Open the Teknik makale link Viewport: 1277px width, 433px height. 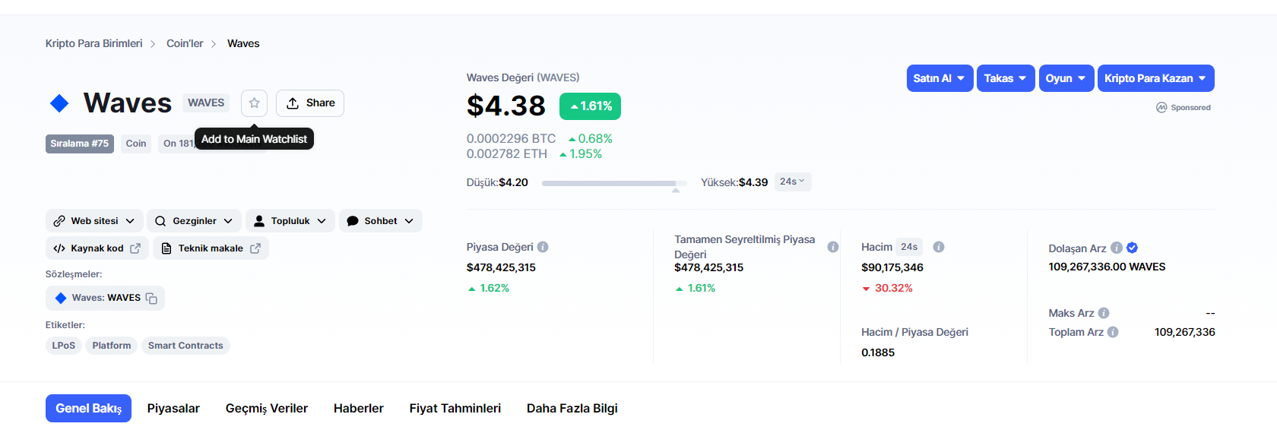tap(211, 248)
